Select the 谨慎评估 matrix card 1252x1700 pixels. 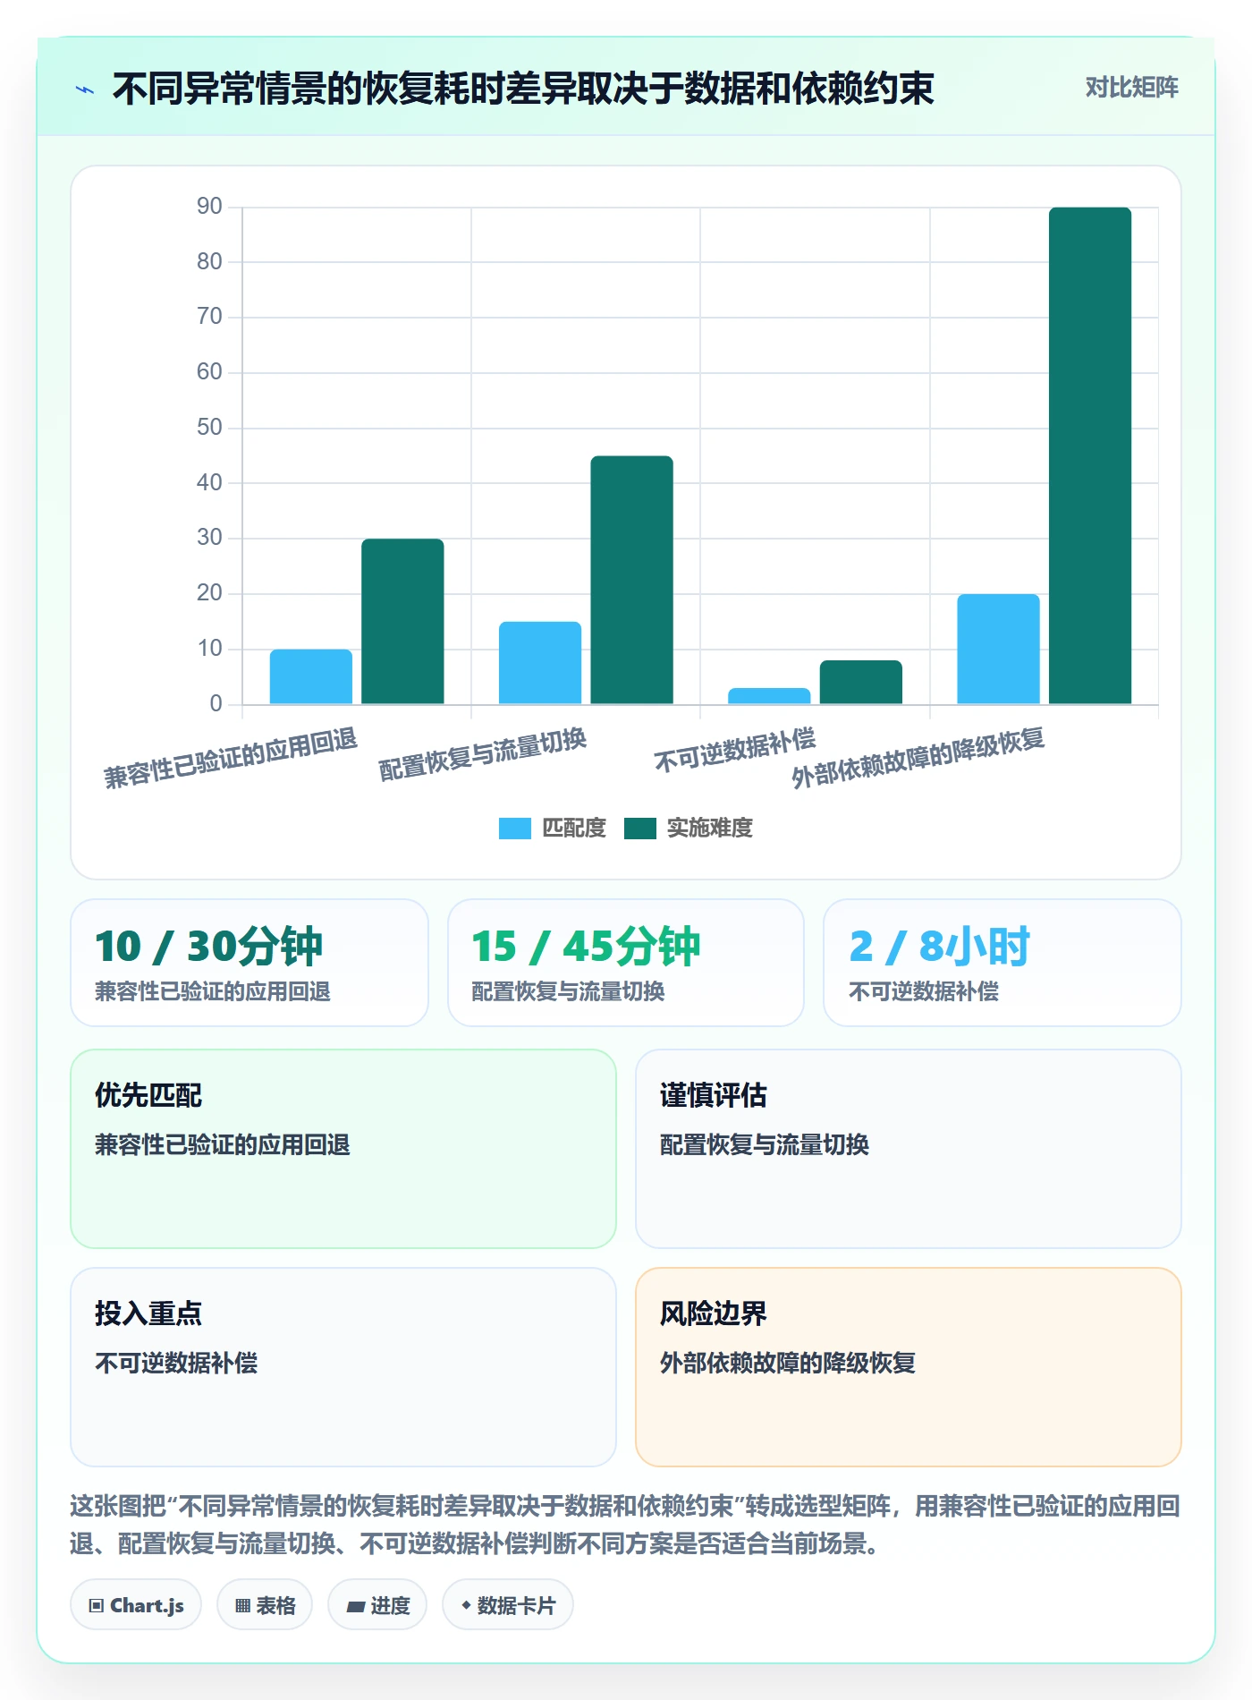click(x=909, y=1149)
